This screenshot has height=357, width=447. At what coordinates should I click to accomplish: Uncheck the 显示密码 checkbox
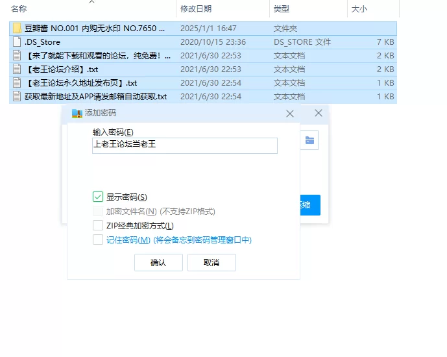tap(98, 197)
